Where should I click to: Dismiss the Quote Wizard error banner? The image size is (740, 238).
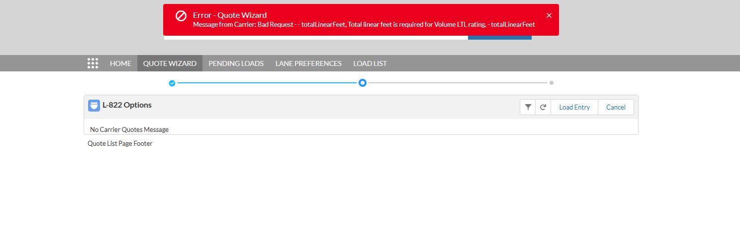pyautogui.click(x=549, y=15)
